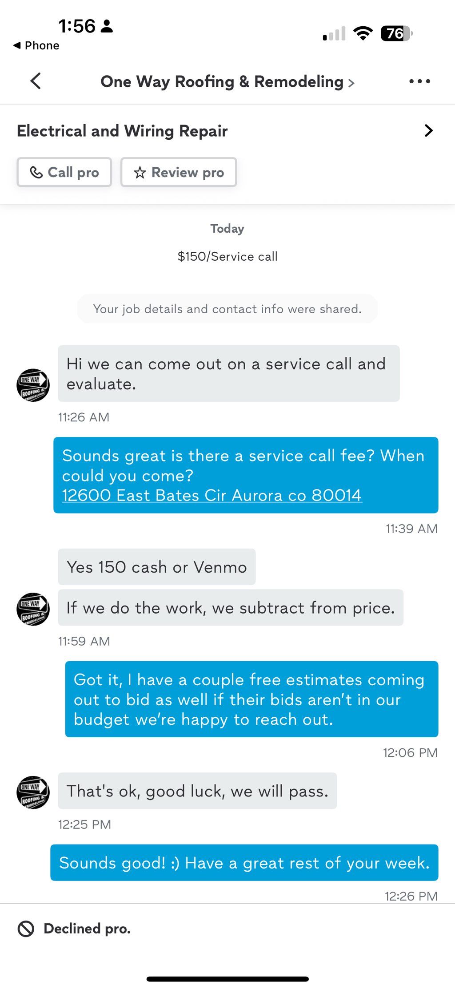Screen dimensions: 455x990
Task: Open the 12600 East Bates Cir address link
Action: click(x=212, y=495)
